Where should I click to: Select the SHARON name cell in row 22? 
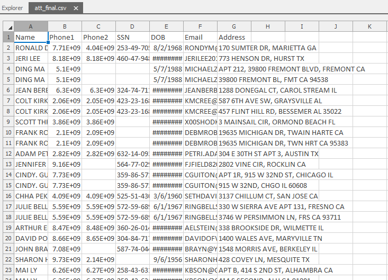[31, 259]
